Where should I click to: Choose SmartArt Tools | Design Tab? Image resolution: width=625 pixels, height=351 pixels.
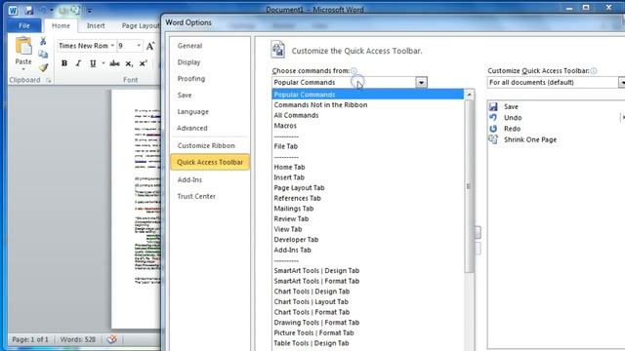click(368, 271)
